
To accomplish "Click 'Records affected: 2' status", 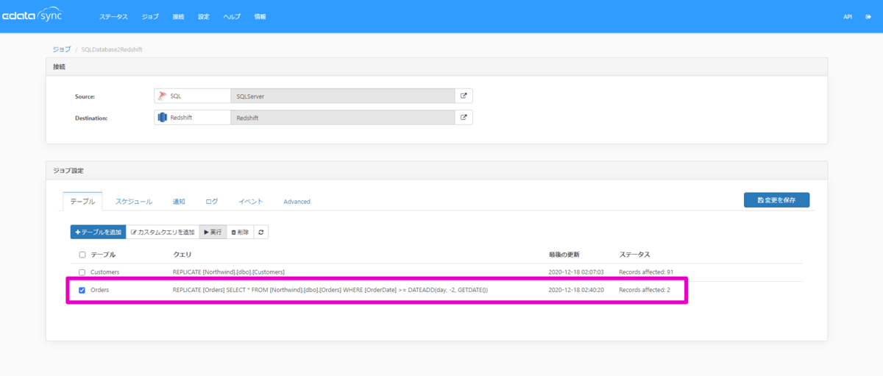I will (x=645, y=290).
